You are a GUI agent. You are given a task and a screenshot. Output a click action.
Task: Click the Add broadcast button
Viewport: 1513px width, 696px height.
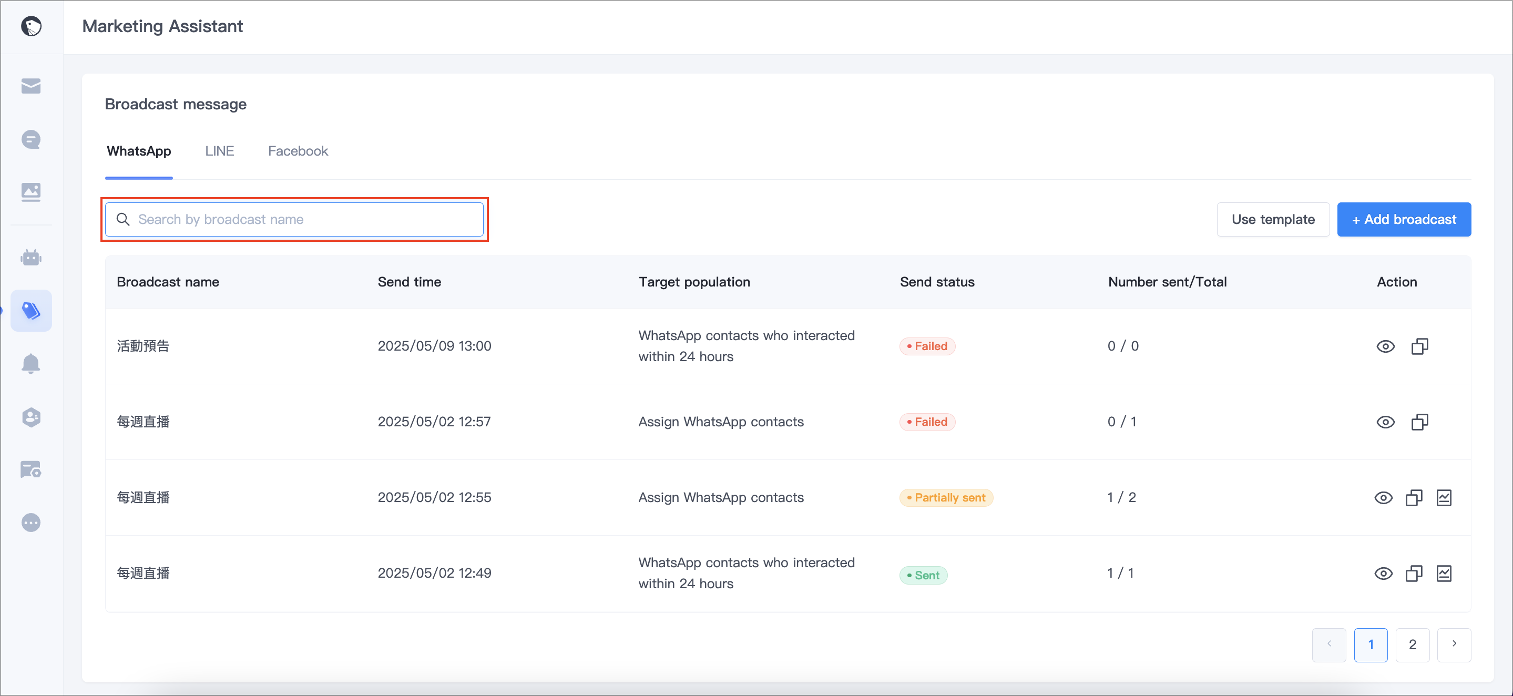pos(1404,219)
